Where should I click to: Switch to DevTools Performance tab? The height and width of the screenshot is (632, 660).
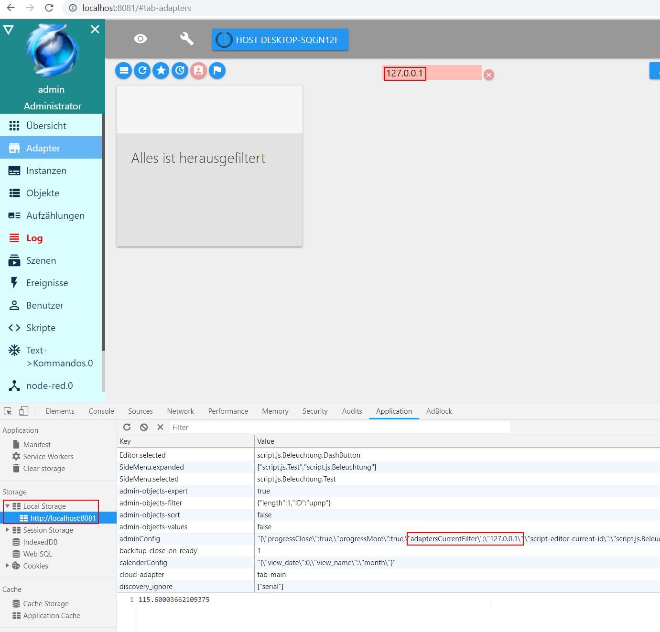pyautogui.click(x=228, y=411)
